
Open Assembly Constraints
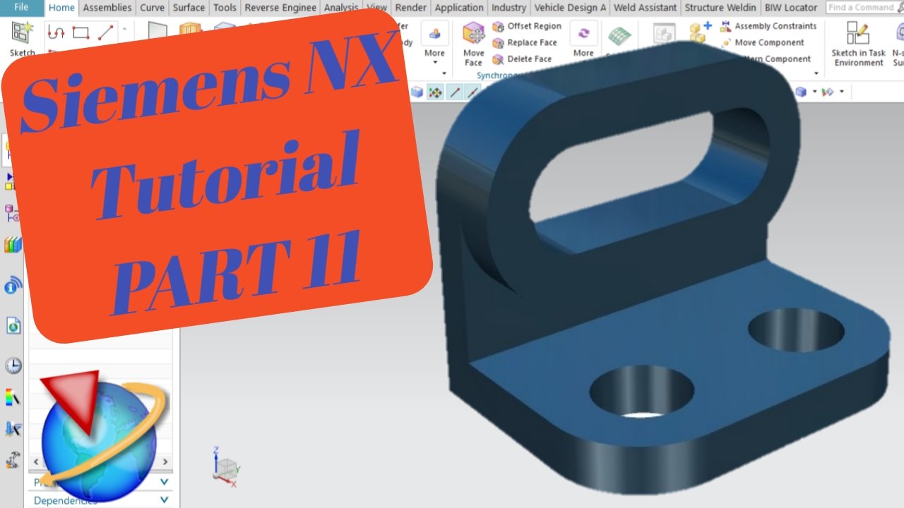[768, 26]
